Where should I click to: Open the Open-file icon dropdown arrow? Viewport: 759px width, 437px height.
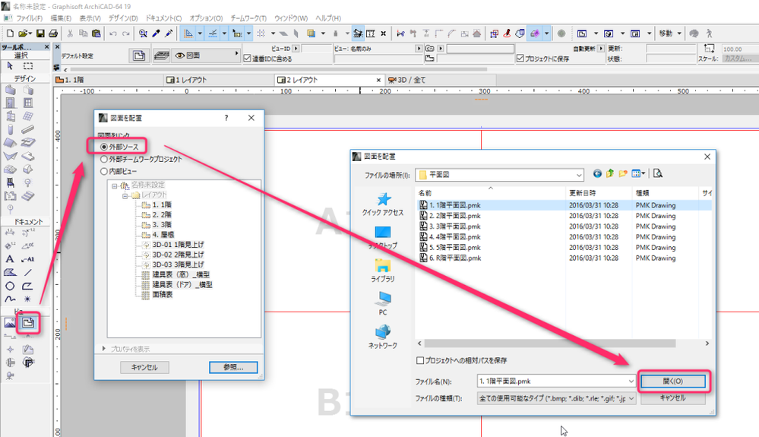(30, 34)
